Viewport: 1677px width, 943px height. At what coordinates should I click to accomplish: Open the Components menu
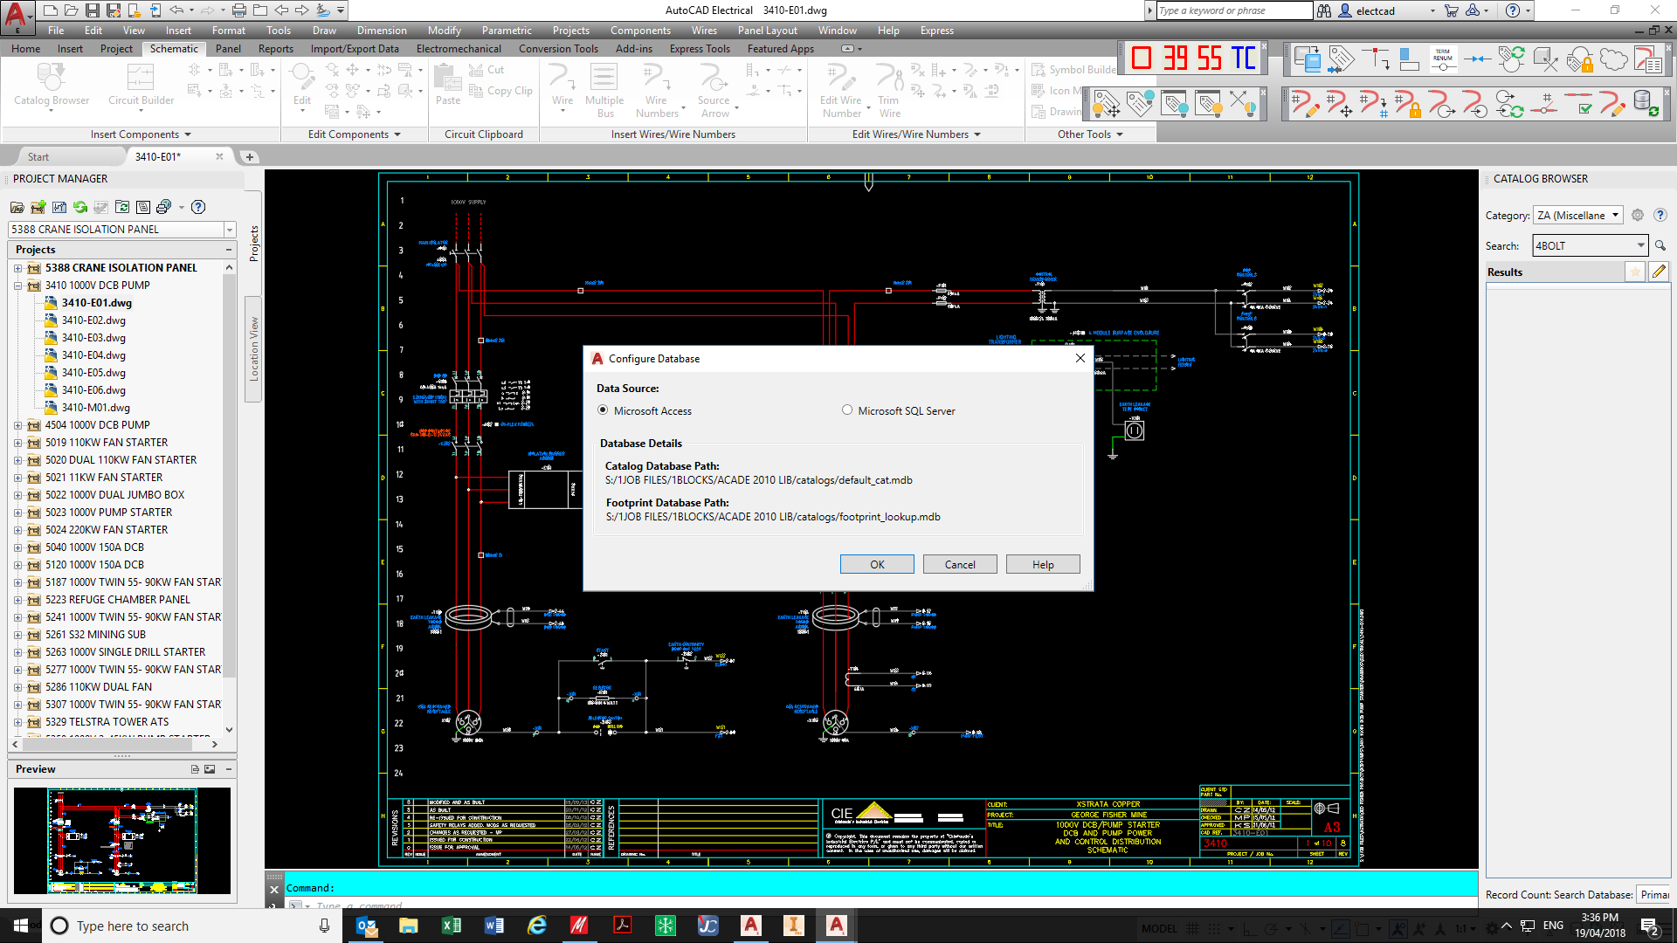(x=639, y=31)
